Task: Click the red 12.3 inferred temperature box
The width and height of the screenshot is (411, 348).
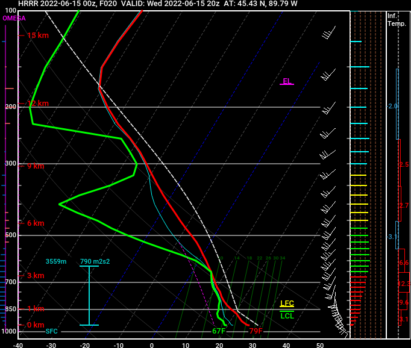Action: click(x=404, y=284)
